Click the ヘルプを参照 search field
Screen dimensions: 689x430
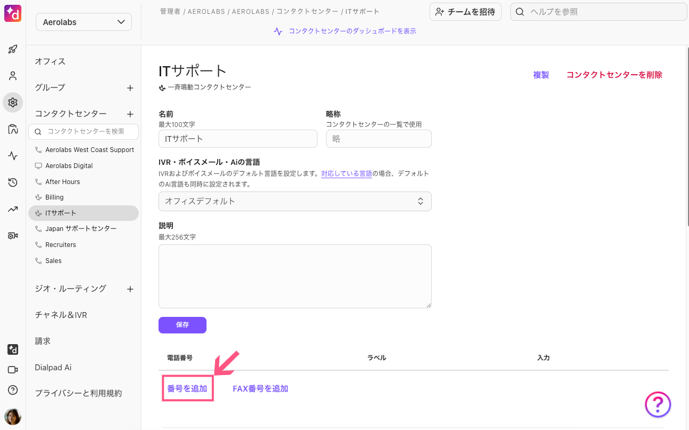click(599, 12)
